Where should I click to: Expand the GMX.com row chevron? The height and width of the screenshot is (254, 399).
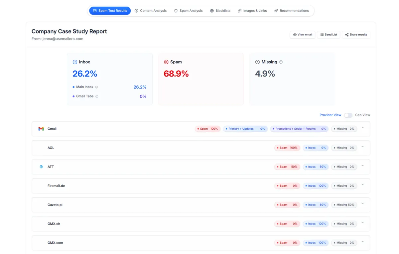point(362,242)
